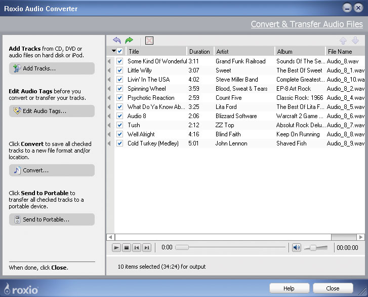Click preview speaker icon beside Little Willy
Image resolution: width=368 pixels, height=297 pixels.
[x=109, y=70]
